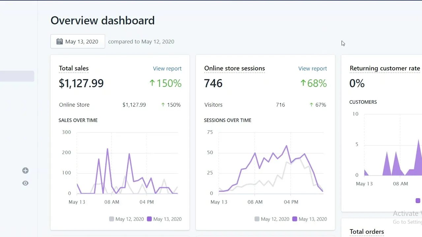Click the eye icon in the sidebar

25,183
